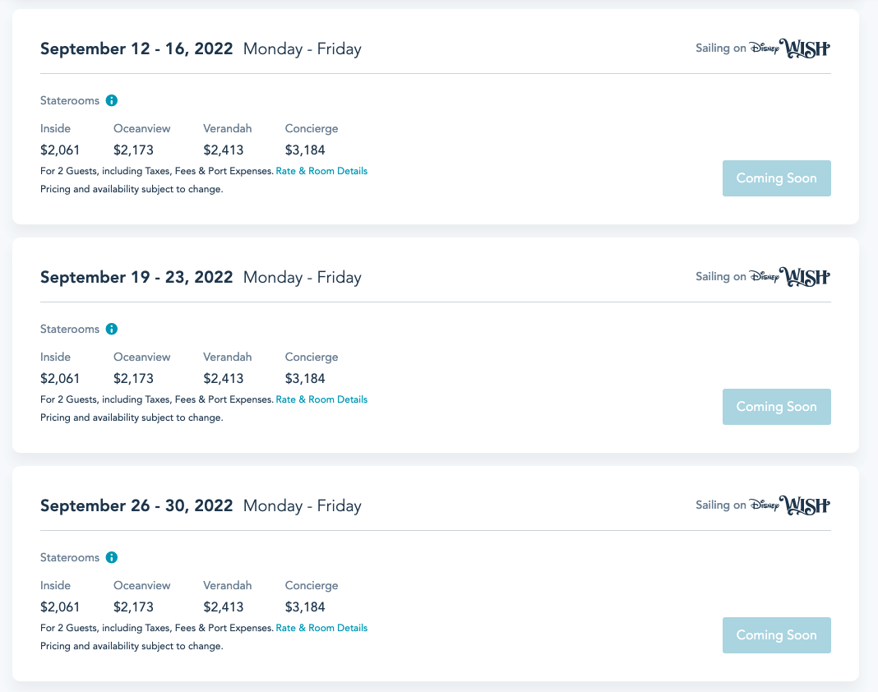This screenshot has height=692, width=878.
Task: Open Rate & Room Details for September 19-23
Action: point(321,399)
